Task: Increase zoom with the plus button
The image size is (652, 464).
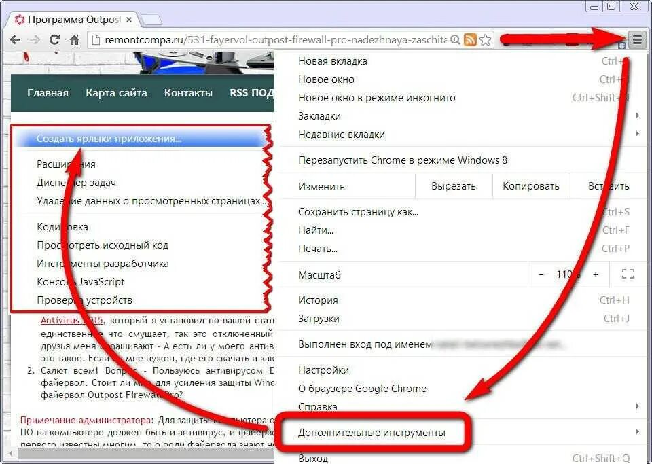Action: click(x=596, y=275)
